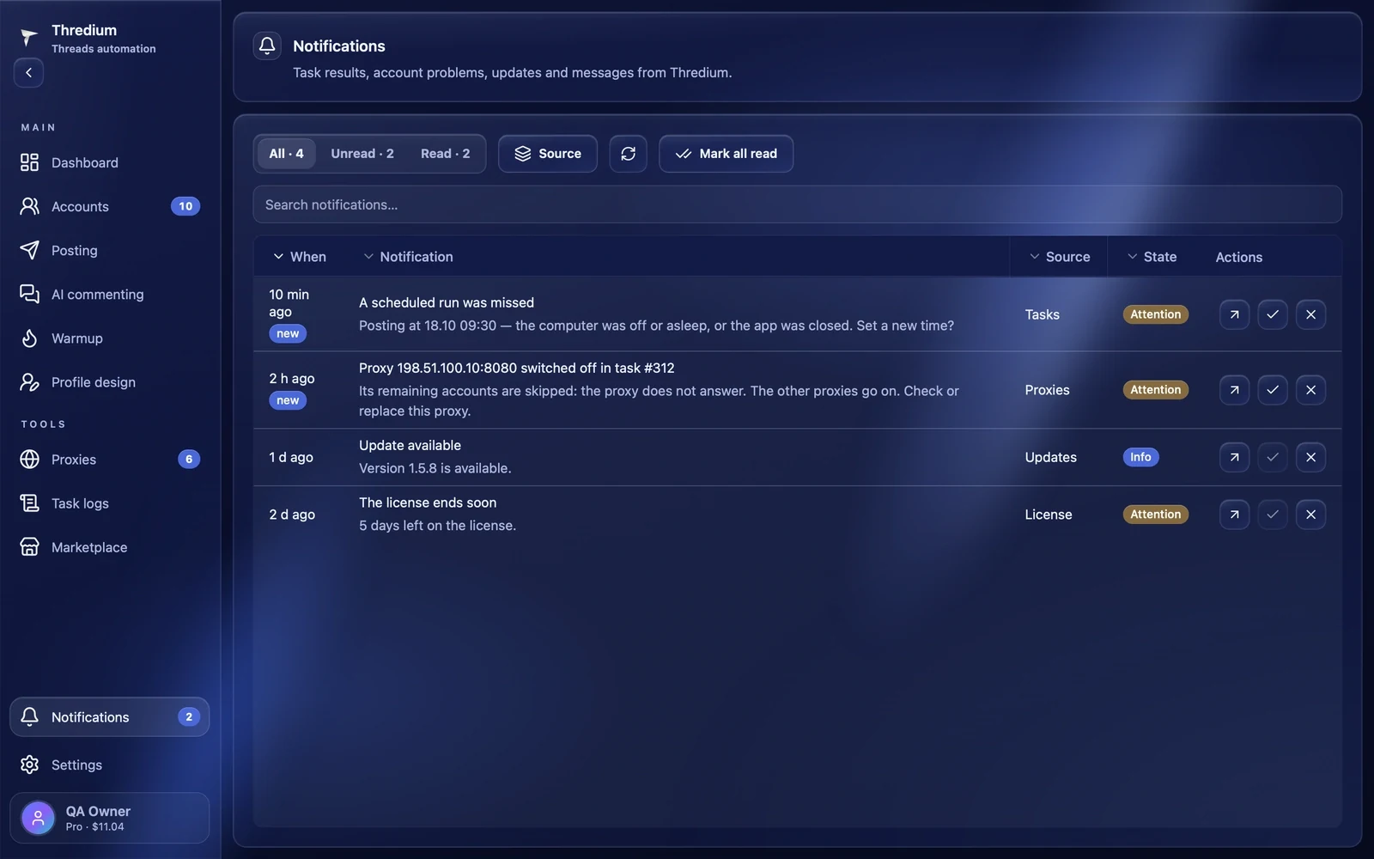Open the Update available notification
The height and width of the screenshot is (859, 1374).
click(x=1234, y=457)
